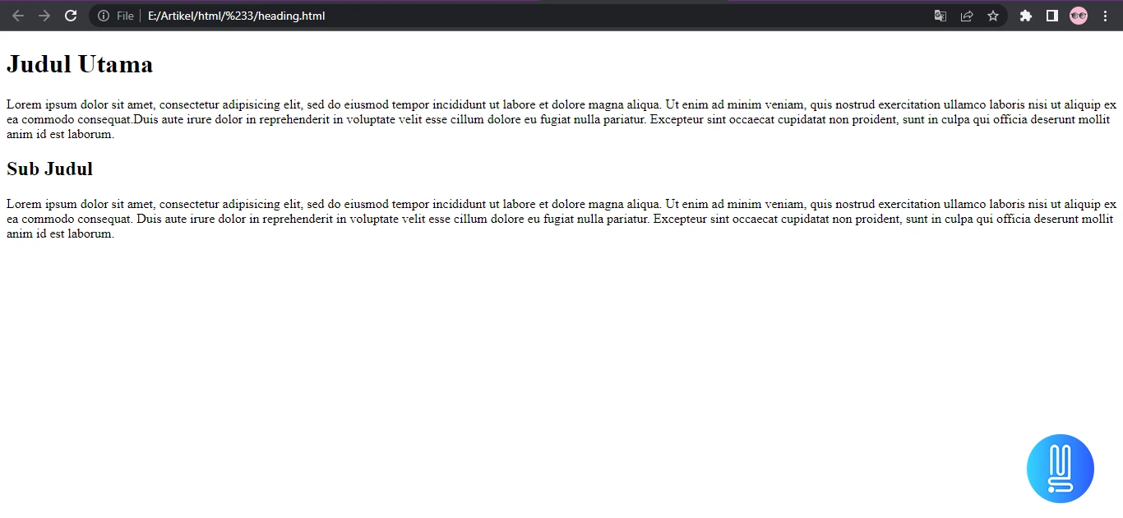
Task: Open the Extensions puzzle icon
Action: [x=1026, y=16]
